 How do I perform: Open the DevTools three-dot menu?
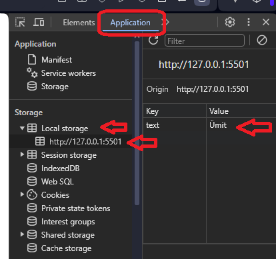pyautogui.click(x=249, y=22)
